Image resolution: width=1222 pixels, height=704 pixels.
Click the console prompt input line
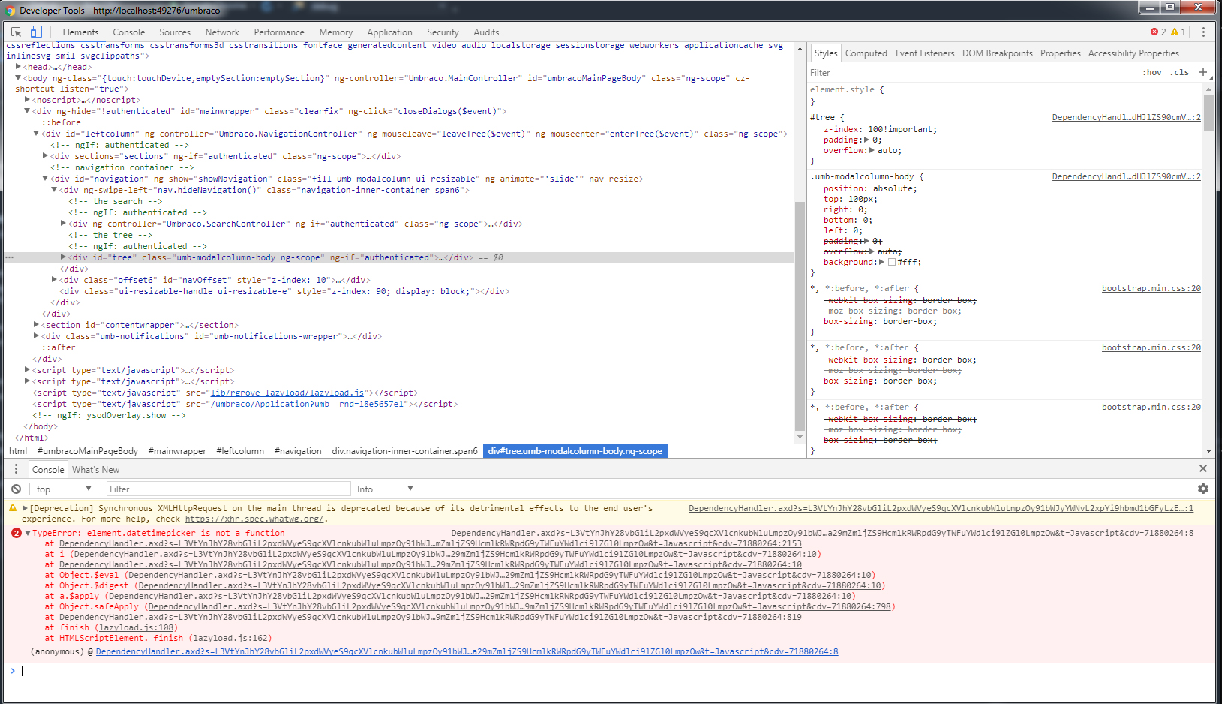pos(615,671)
